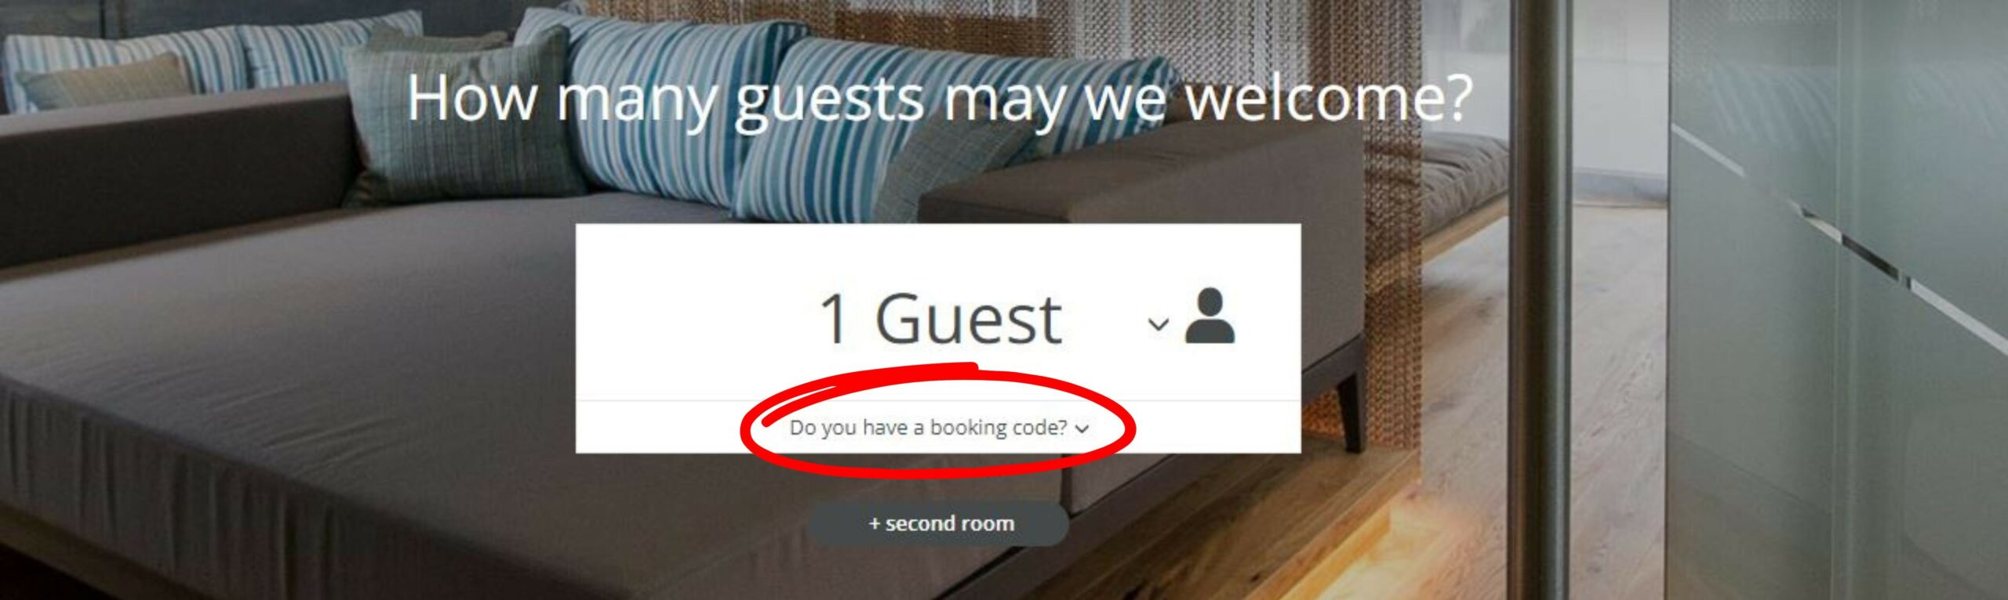Click the plus sign in second room button
The height and width of the screenshot is (600, 2008).
[x=875, y=523]
